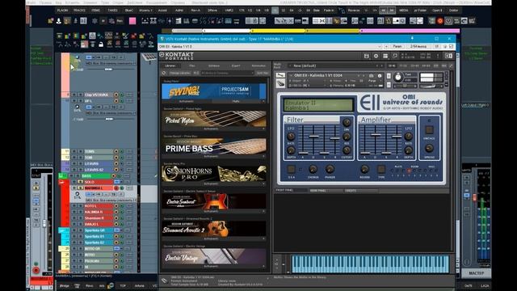The height and width of the screenshot is (291, 517).
Task: Click the '+' preset button in FX window
Action: tap(386, 47)
